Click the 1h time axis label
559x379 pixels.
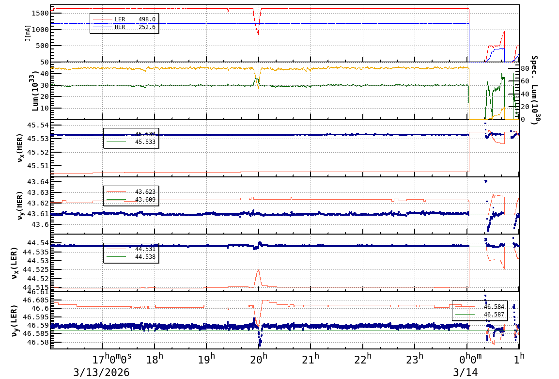coord(519,358)
